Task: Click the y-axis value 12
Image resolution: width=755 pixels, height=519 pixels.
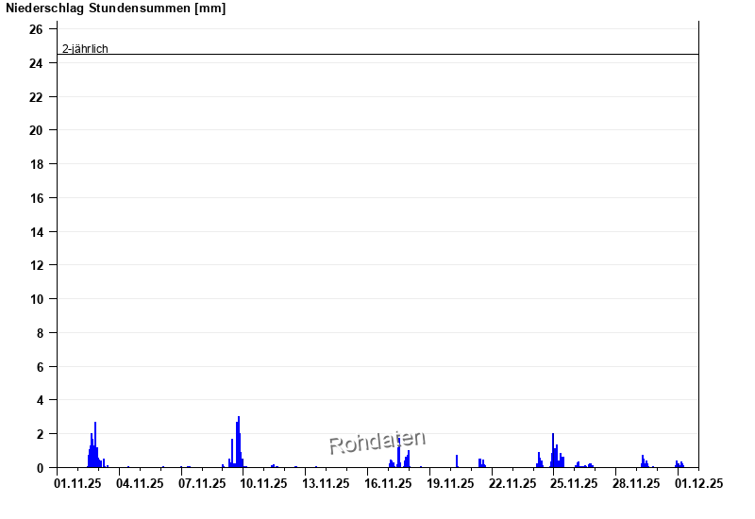Action: point(36,265)
